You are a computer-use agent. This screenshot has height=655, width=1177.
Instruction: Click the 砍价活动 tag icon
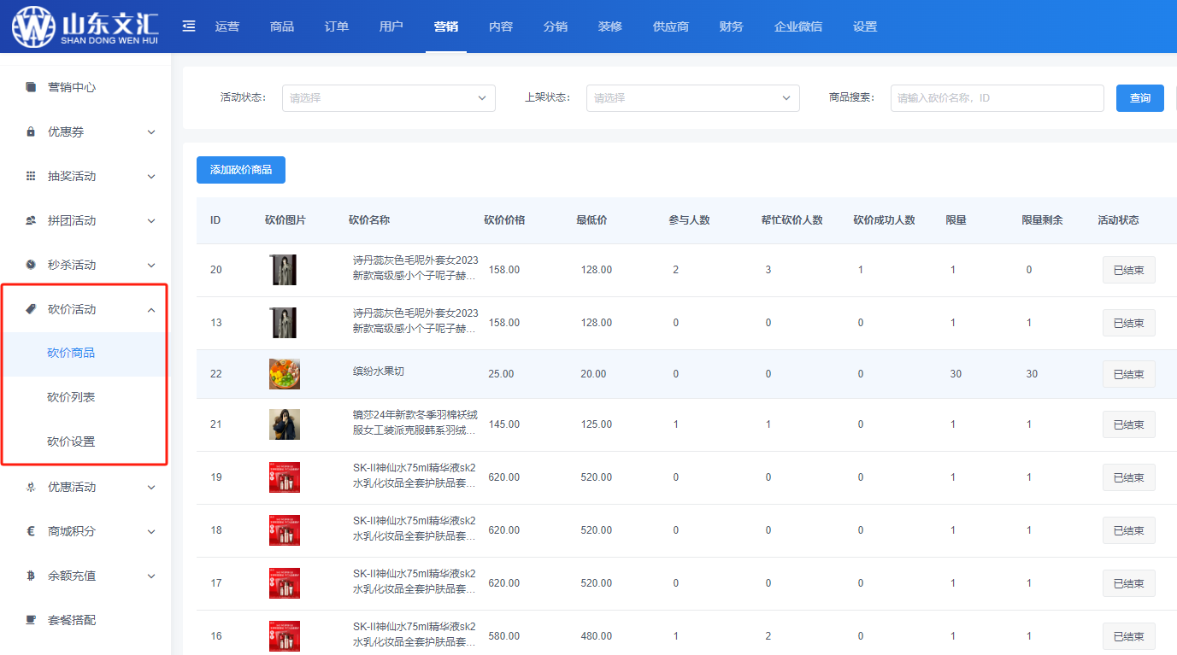[31, 309]
